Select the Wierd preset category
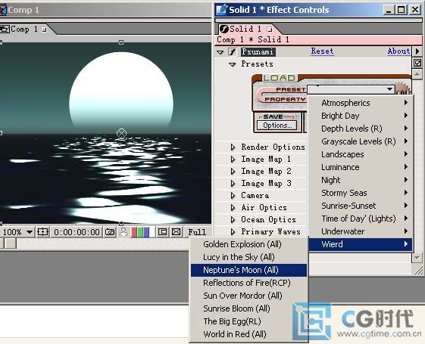Viewport: 425px width, 344px height. pyautogui.click(x=361, y=244)
